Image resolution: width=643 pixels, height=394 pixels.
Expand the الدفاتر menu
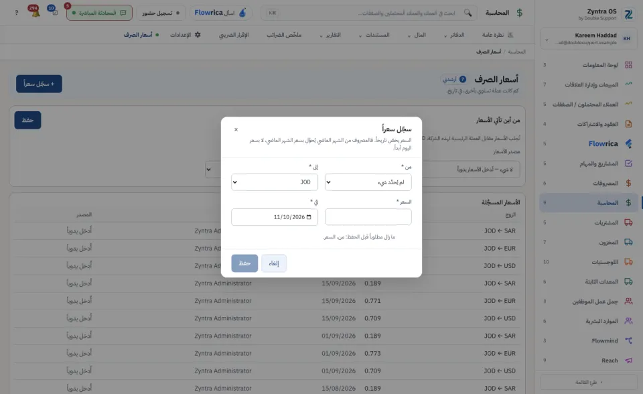coord(454,35)
